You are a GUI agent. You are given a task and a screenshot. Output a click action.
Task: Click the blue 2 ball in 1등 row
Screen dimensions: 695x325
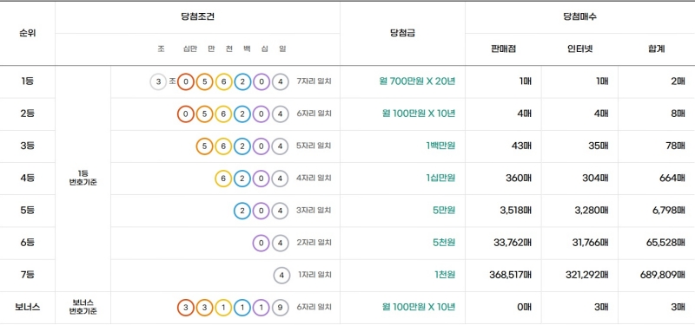tap(242, 81)
